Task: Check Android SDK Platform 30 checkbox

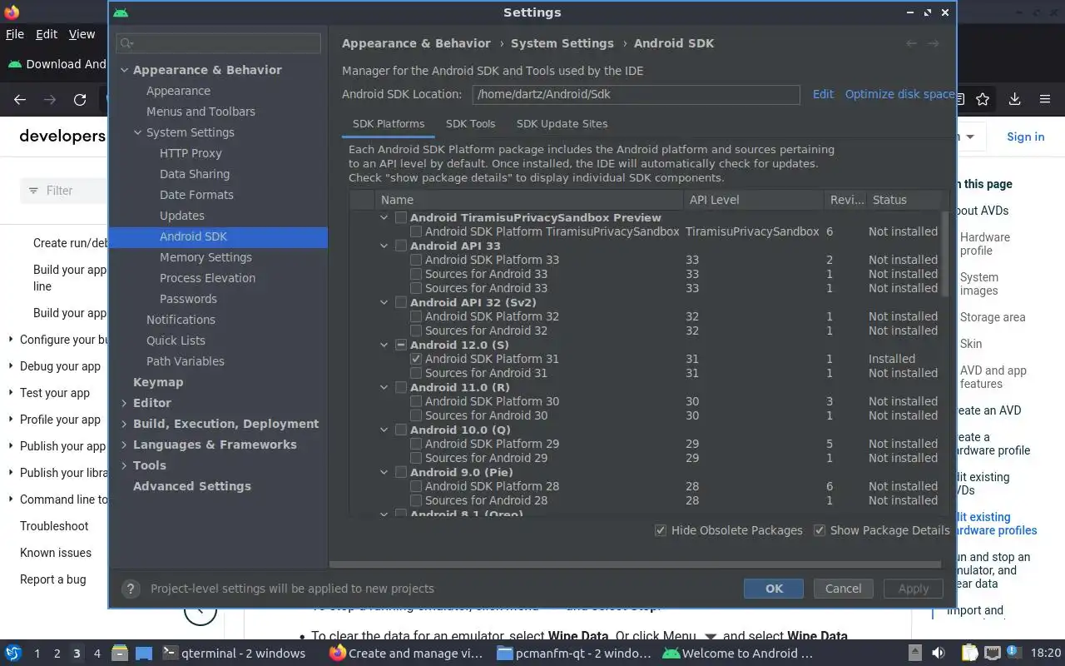Action: coord(416,401)
